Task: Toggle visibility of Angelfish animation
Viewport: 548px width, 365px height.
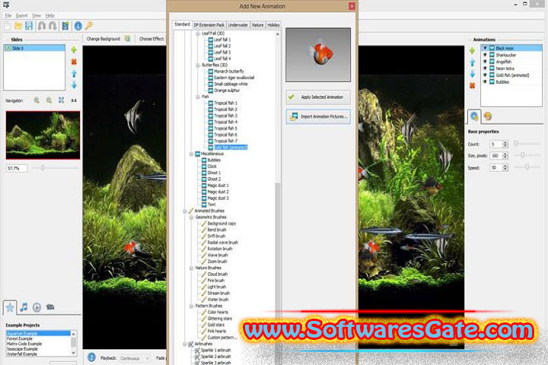Action: click(485, 62)
